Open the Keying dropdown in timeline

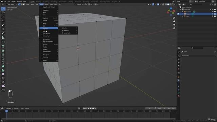click(x=16, y=108)
